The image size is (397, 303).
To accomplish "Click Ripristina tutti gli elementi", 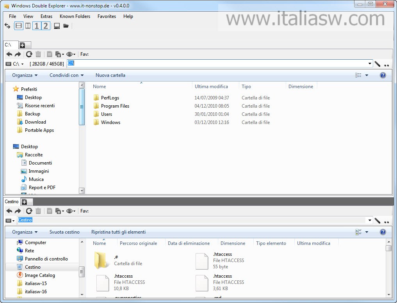I will click(119, 232).
